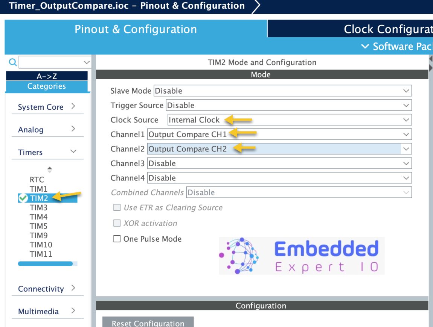This screenshot has height=327, width=433.
Task: Click the Embedded Expert IO logo
Action: (301, 255)
